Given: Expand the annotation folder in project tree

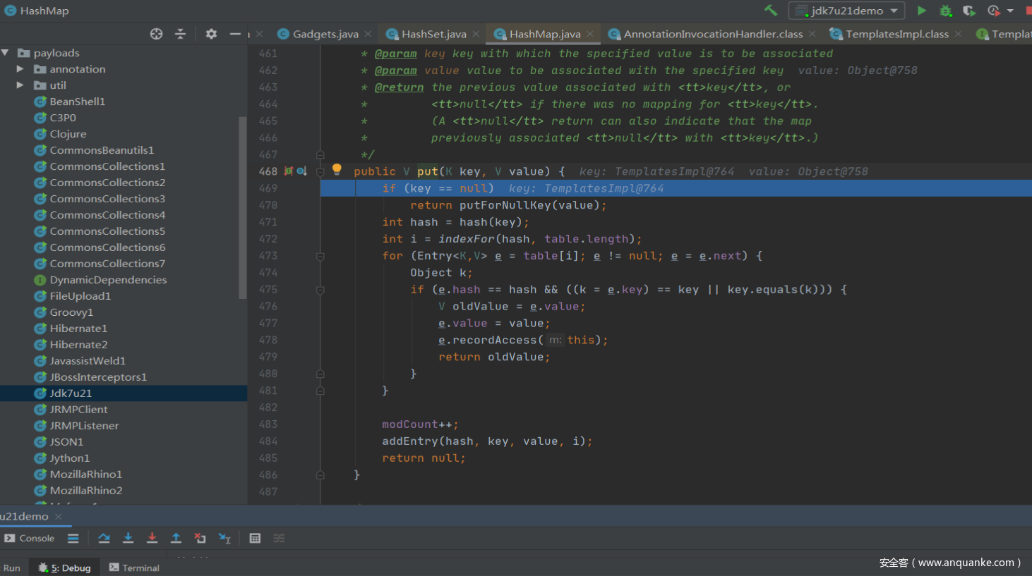Looking at the screenshot, I should pyautogui.click(x=20, y=69).
